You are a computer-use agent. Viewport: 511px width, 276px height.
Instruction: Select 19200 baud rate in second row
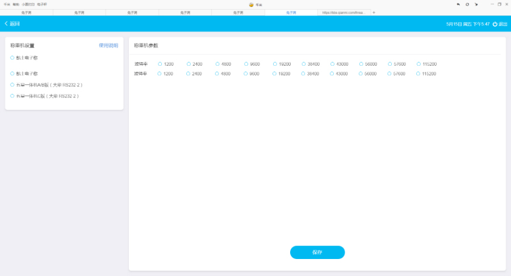275,74
